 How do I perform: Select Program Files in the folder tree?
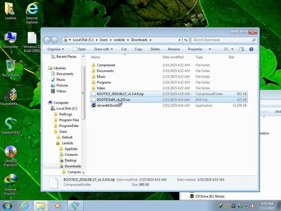(66, 120)
